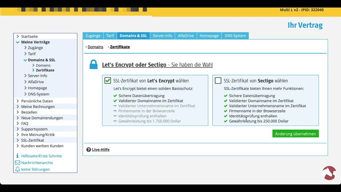Click the heading "Let's Encrypt oder Sectigo"
The image size is (341, 192).
[x=134, y=65]
